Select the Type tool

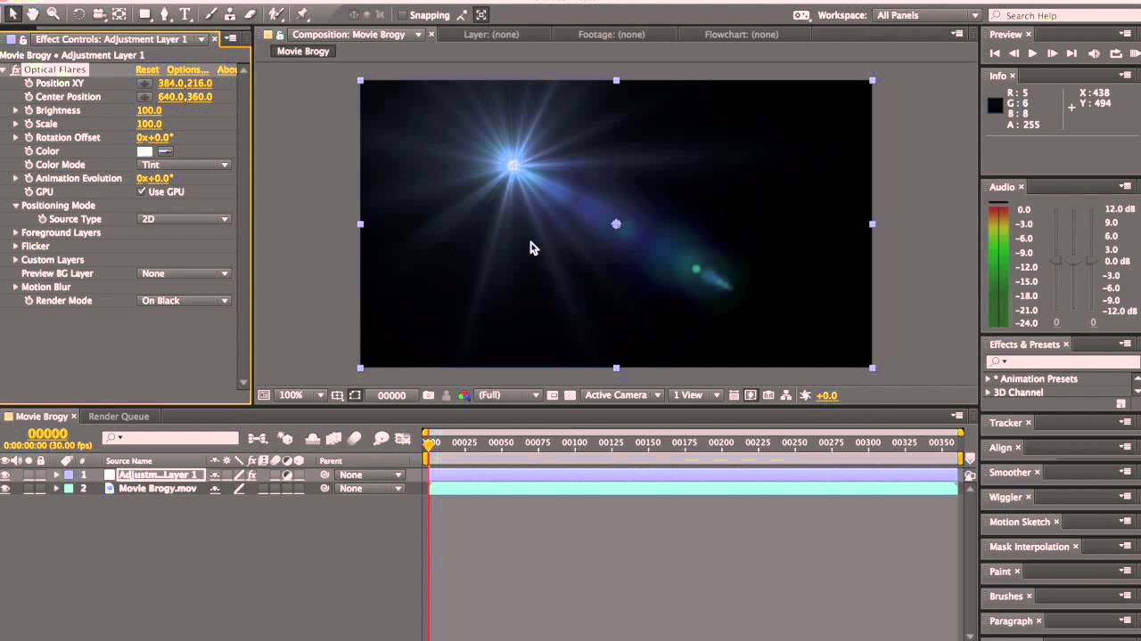pyautogui.click(x=185, y=14)
